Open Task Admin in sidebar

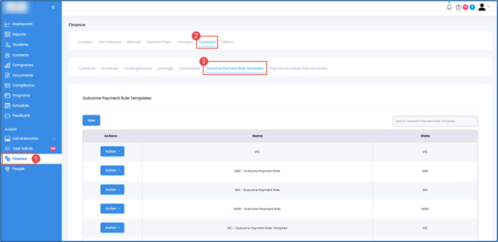click(23, 149)
